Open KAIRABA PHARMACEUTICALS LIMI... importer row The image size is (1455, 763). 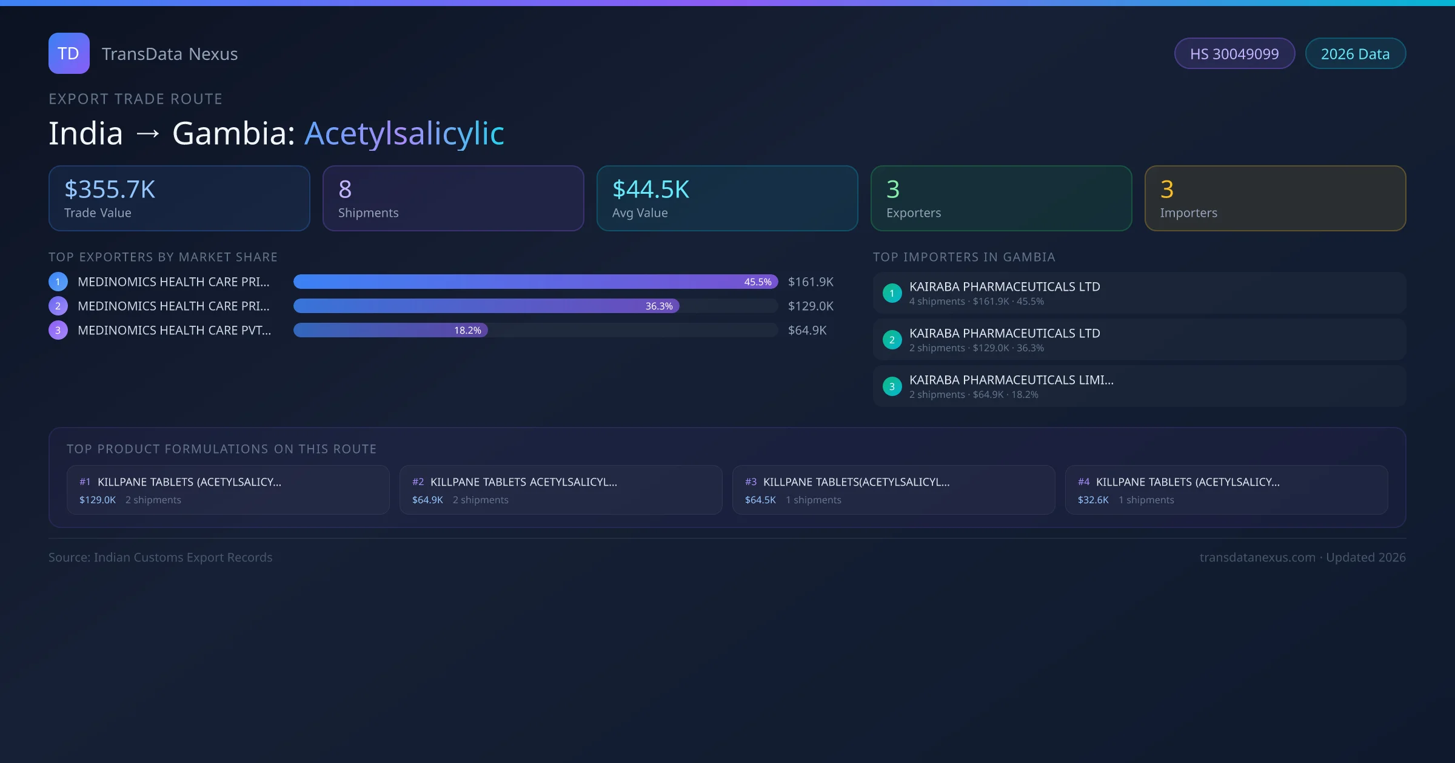tap(1139, 386)
